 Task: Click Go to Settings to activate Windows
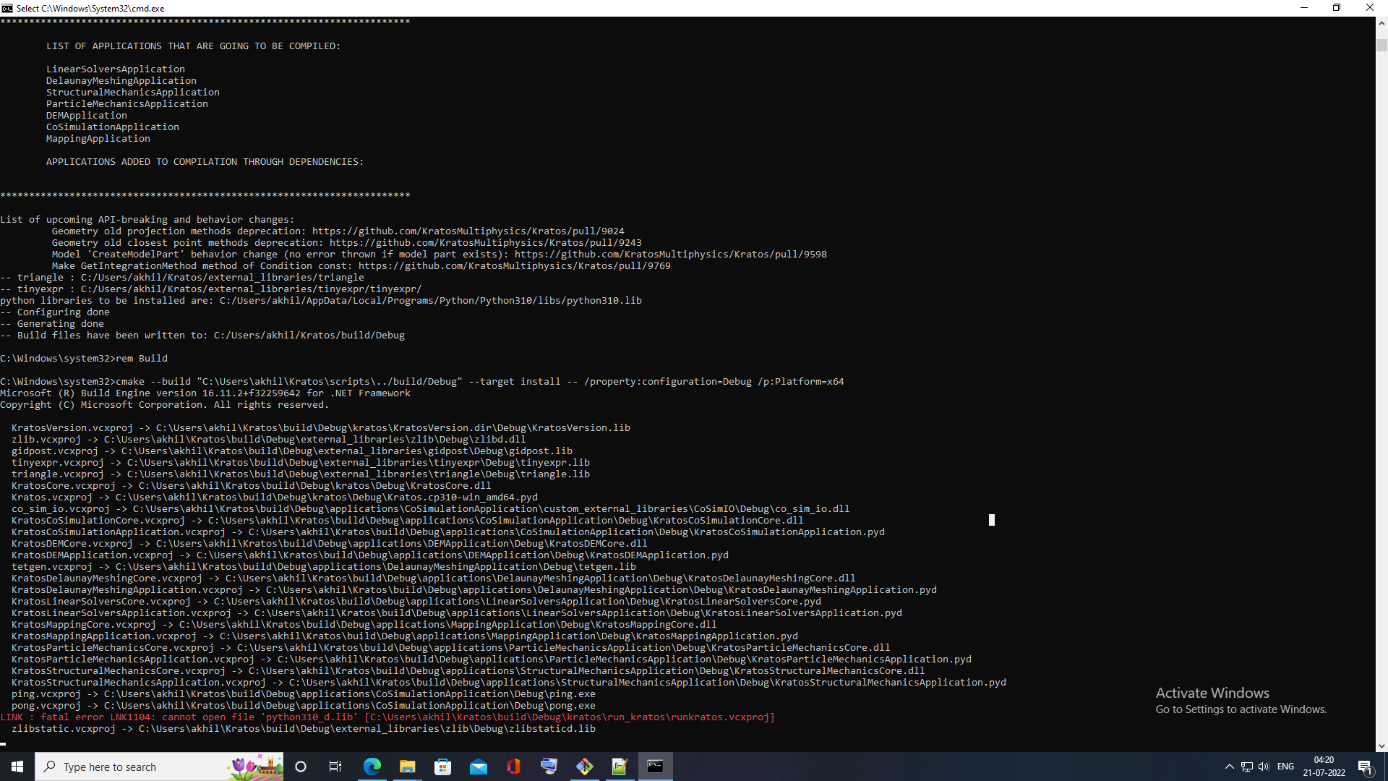pyautogui.click(x=1241, y=709)
